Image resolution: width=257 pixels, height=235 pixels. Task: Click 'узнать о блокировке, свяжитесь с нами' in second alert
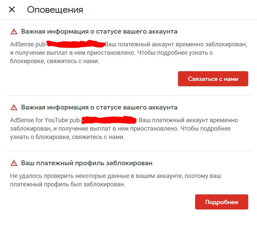[x=67, y=138]
